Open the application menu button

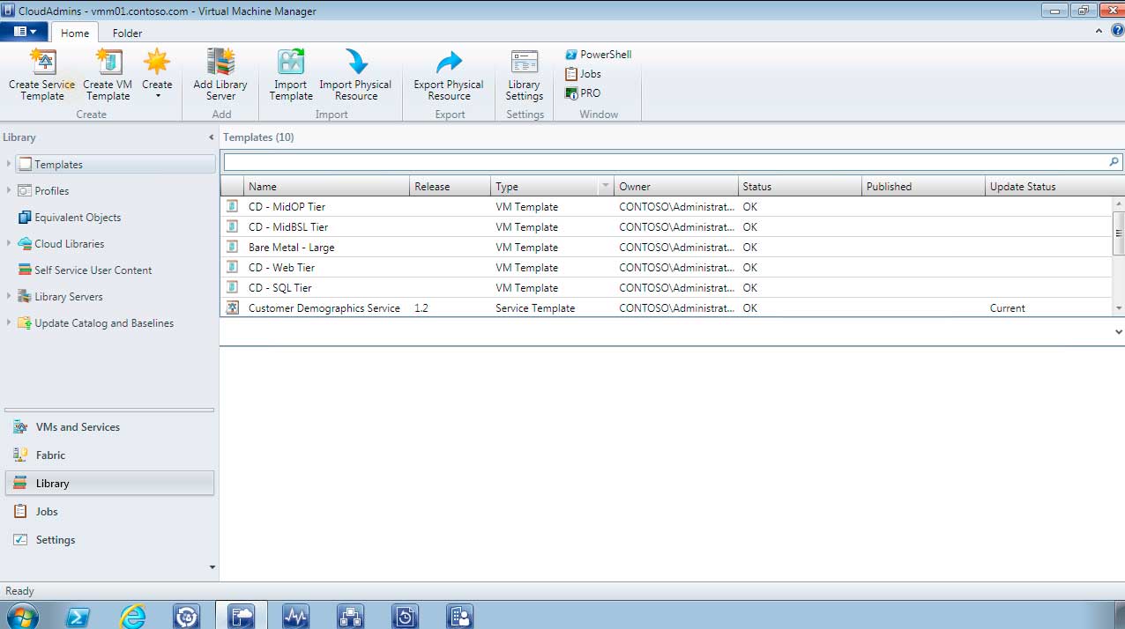(x=25, y=32)
